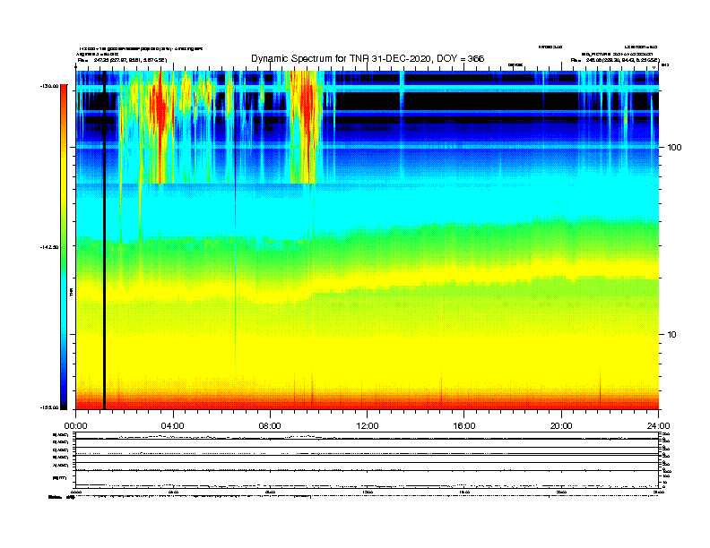Click the rainbow intensity color bar

[64, 247]
